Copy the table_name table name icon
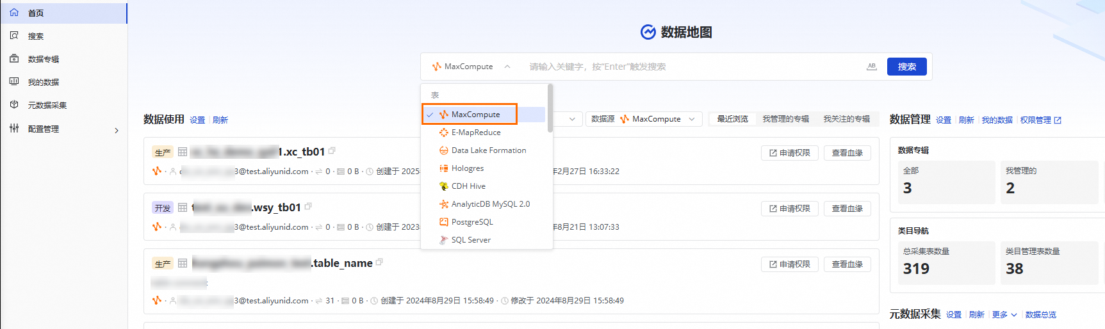Viewport: 1105px width, 329px height. 380,262
